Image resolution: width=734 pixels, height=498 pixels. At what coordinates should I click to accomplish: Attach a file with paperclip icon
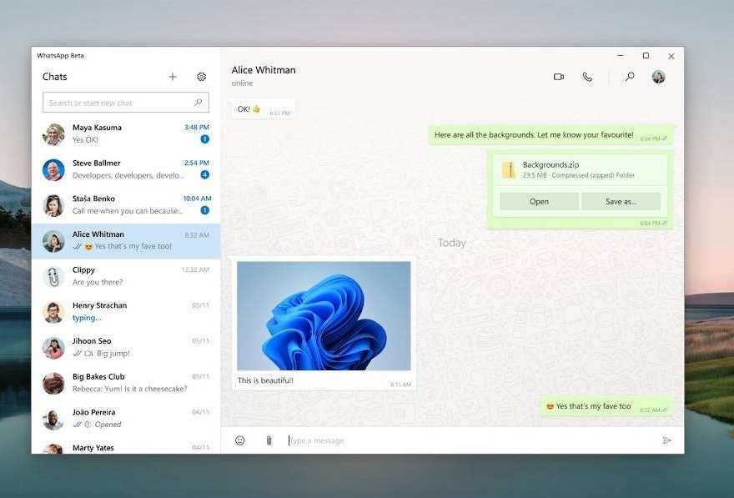click(269, 440)
